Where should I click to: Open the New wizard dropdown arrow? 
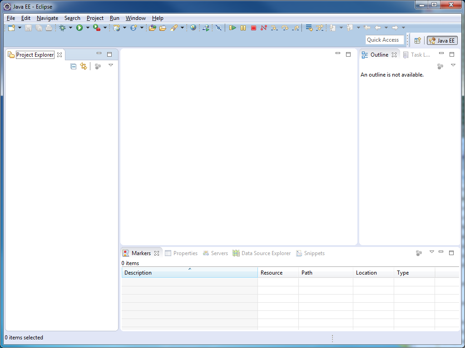19,28
